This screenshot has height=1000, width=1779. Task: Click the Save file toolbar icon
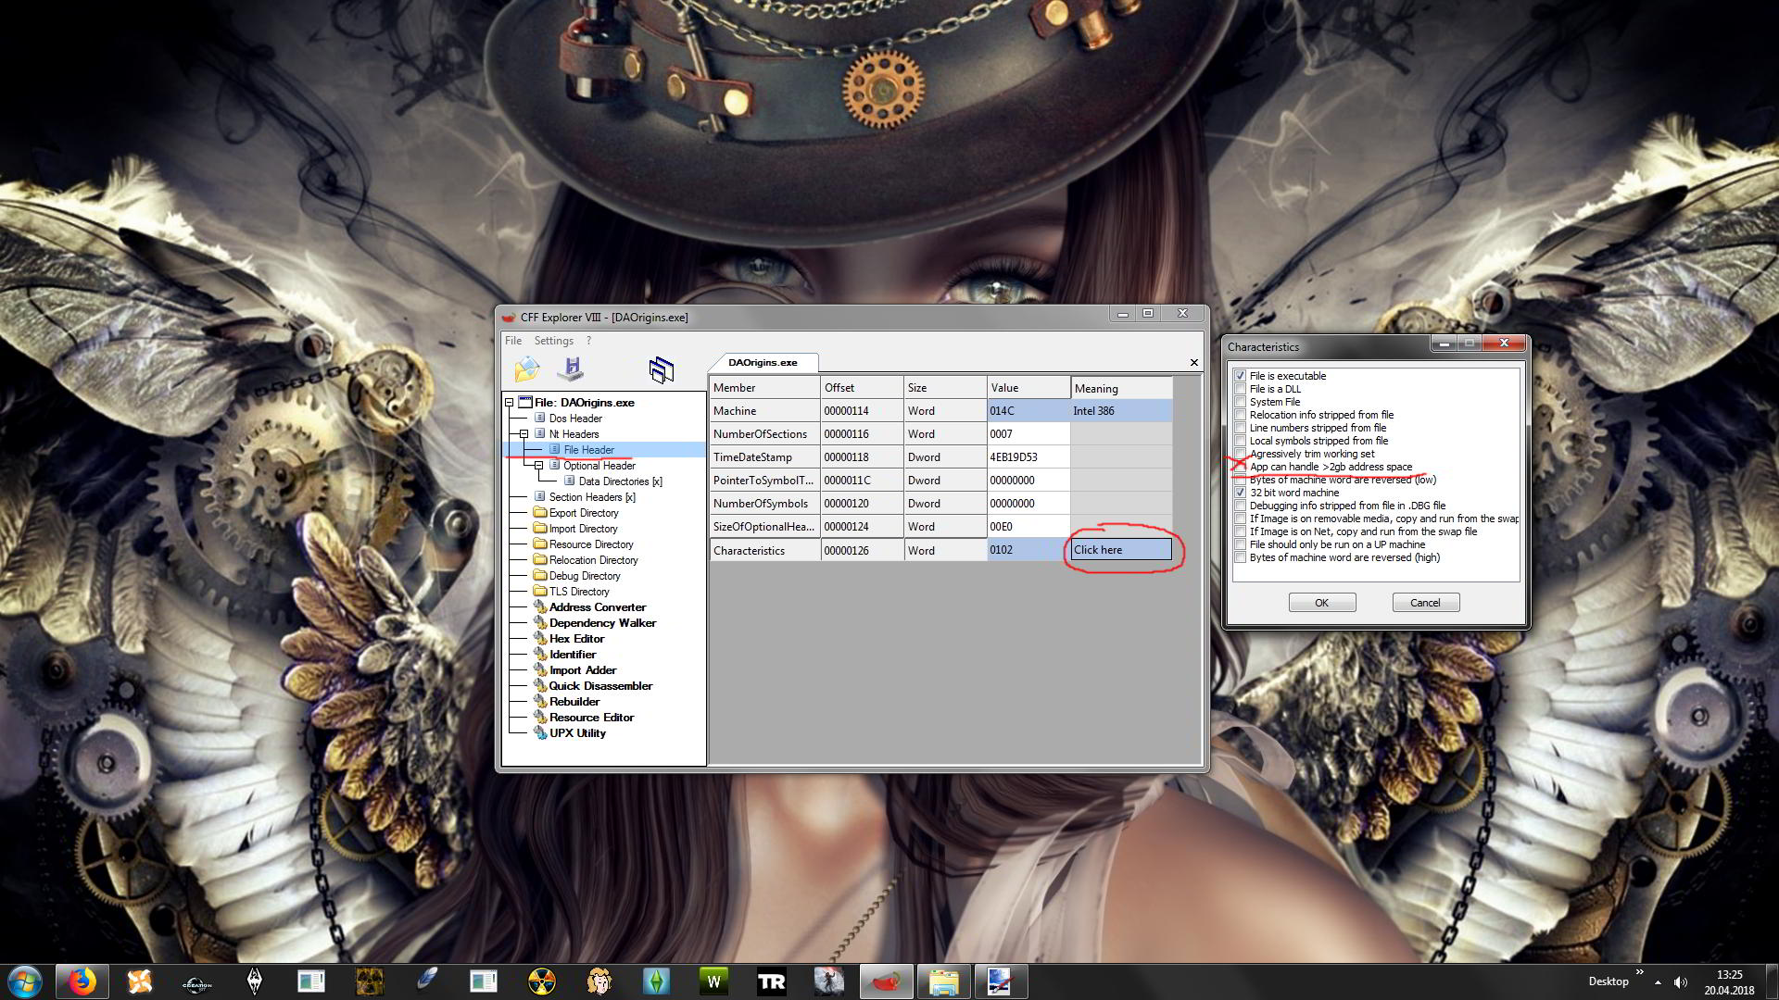click(x=571, y=369)
